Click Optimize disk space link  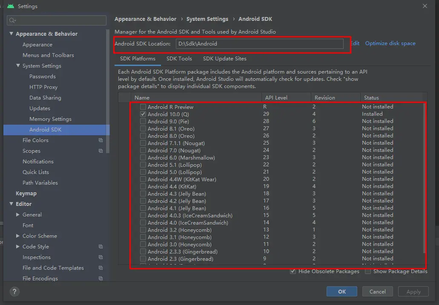click(390, 43)
